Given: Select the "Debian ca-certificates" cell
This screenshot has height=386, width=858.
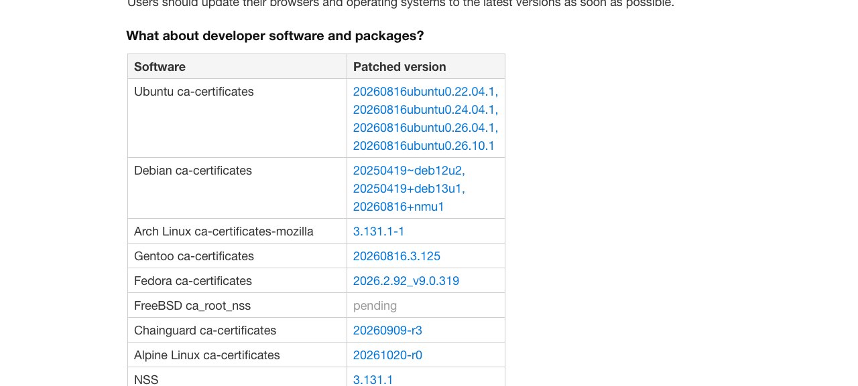Looking at the screenshot, I should point(237,188).
